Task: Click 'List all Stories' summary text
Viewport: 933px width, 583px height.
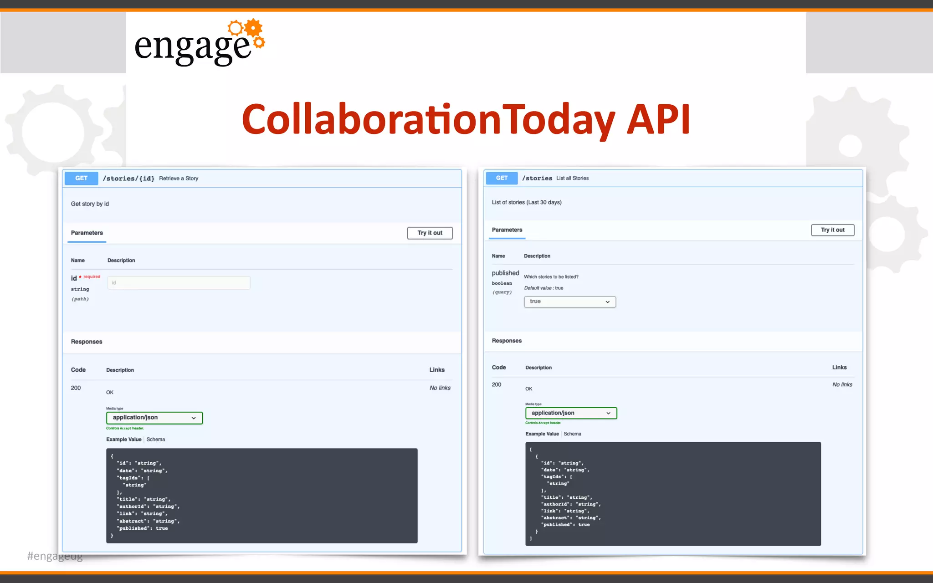Action: (572, 178)
